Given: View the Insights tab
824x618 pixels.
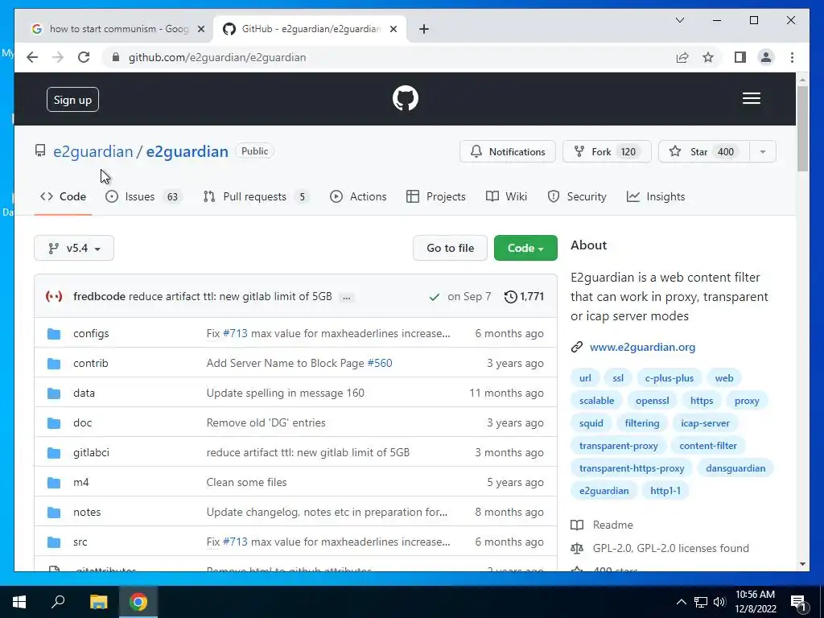Looking at the screenshot, I should tap(656, 196).
